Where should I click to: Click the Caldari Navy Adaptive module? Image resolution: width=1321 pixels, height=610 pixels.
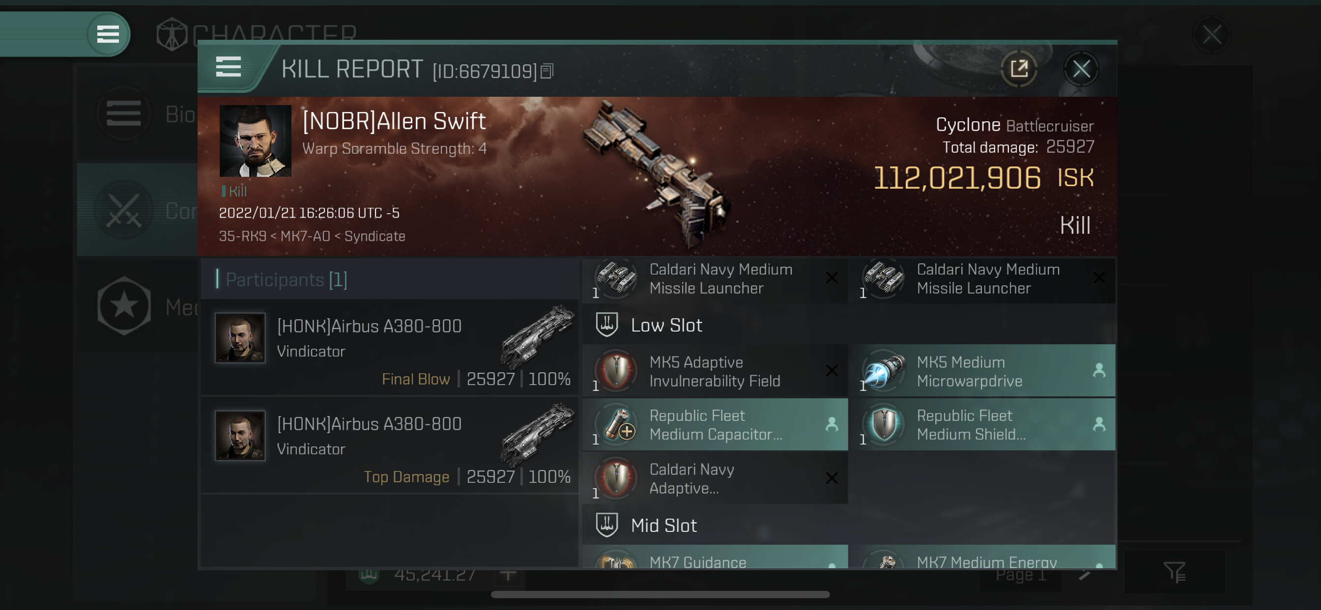(x=715, y=479)
